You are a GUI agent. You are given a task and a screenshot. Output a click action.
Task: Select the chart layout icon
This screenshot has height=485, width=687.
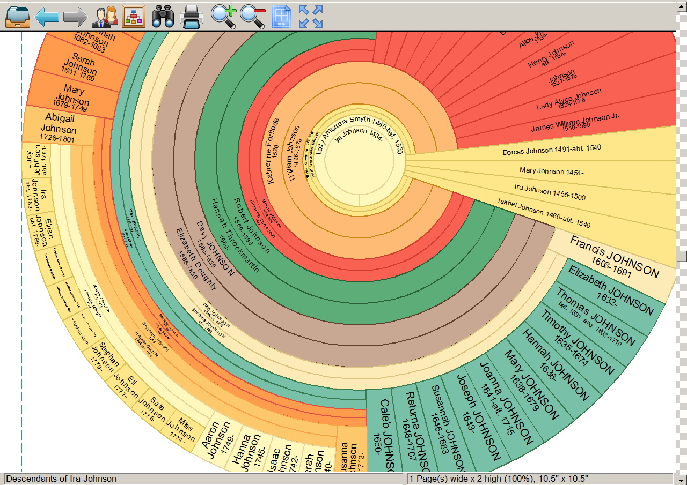(x=134, y=17)
